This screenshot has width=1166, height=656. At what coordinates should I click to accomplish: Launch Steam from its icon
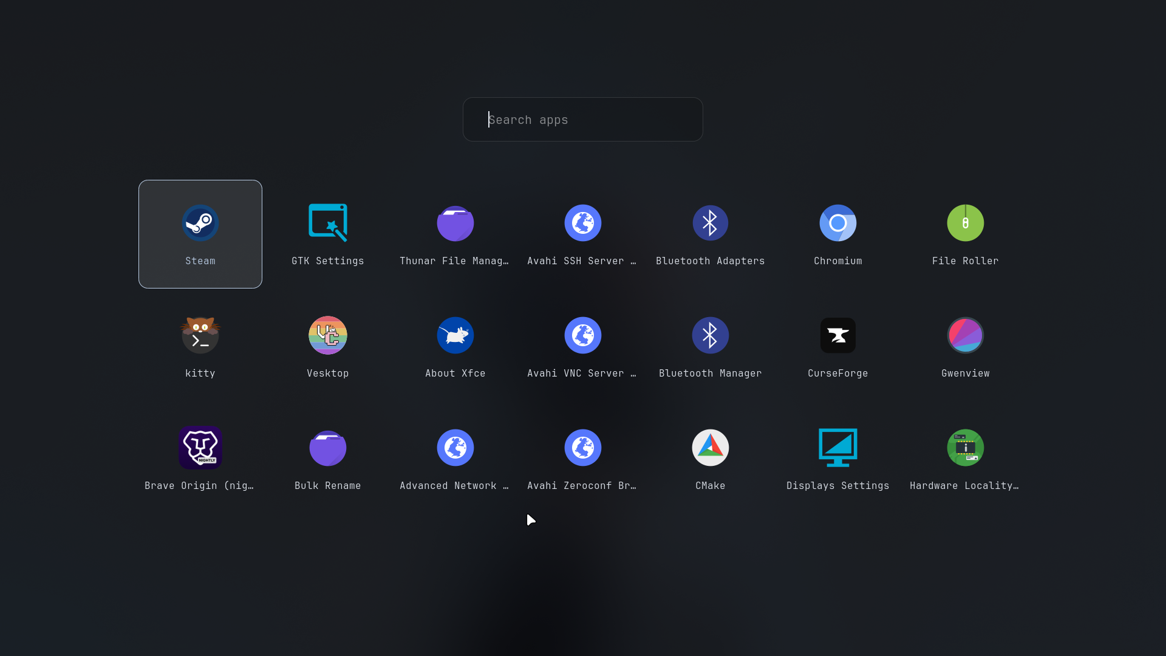tap(200, 223)
